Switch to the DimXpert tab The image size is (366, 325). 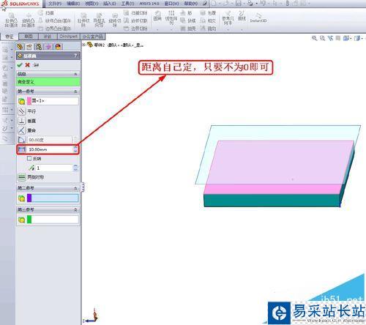pyautogui.click(x=69, y=37)
